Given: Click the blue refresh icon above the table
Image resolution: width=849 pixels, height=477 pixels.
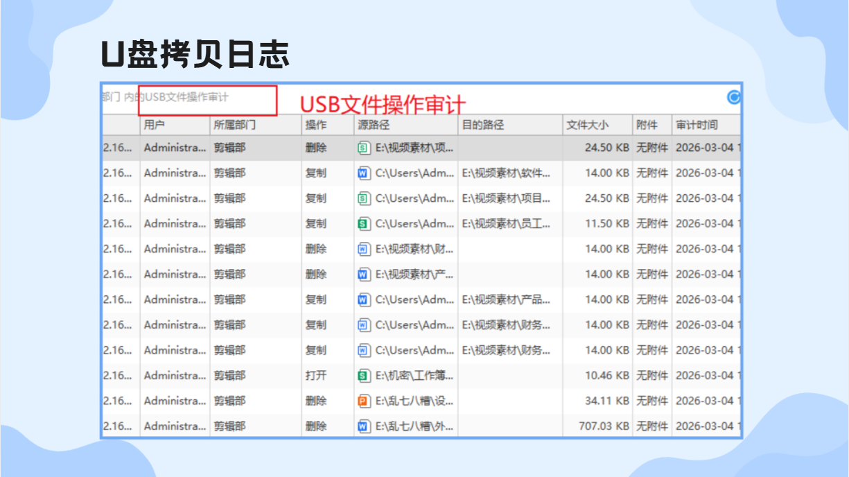Looking at the screenshot, I should click(x=734, y=97).
